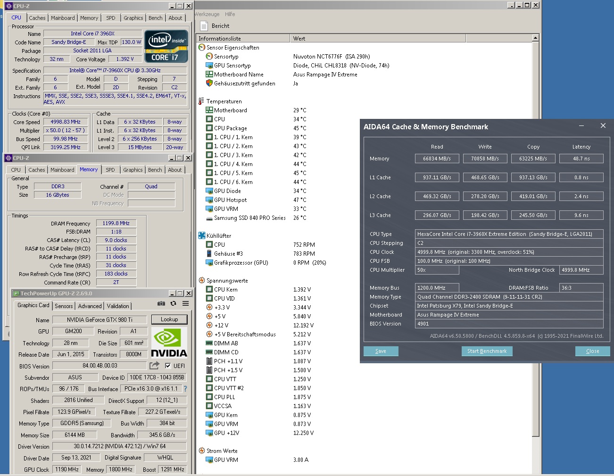
Task: Open the Hilfe menu in AIDA64
Action: 230,14
